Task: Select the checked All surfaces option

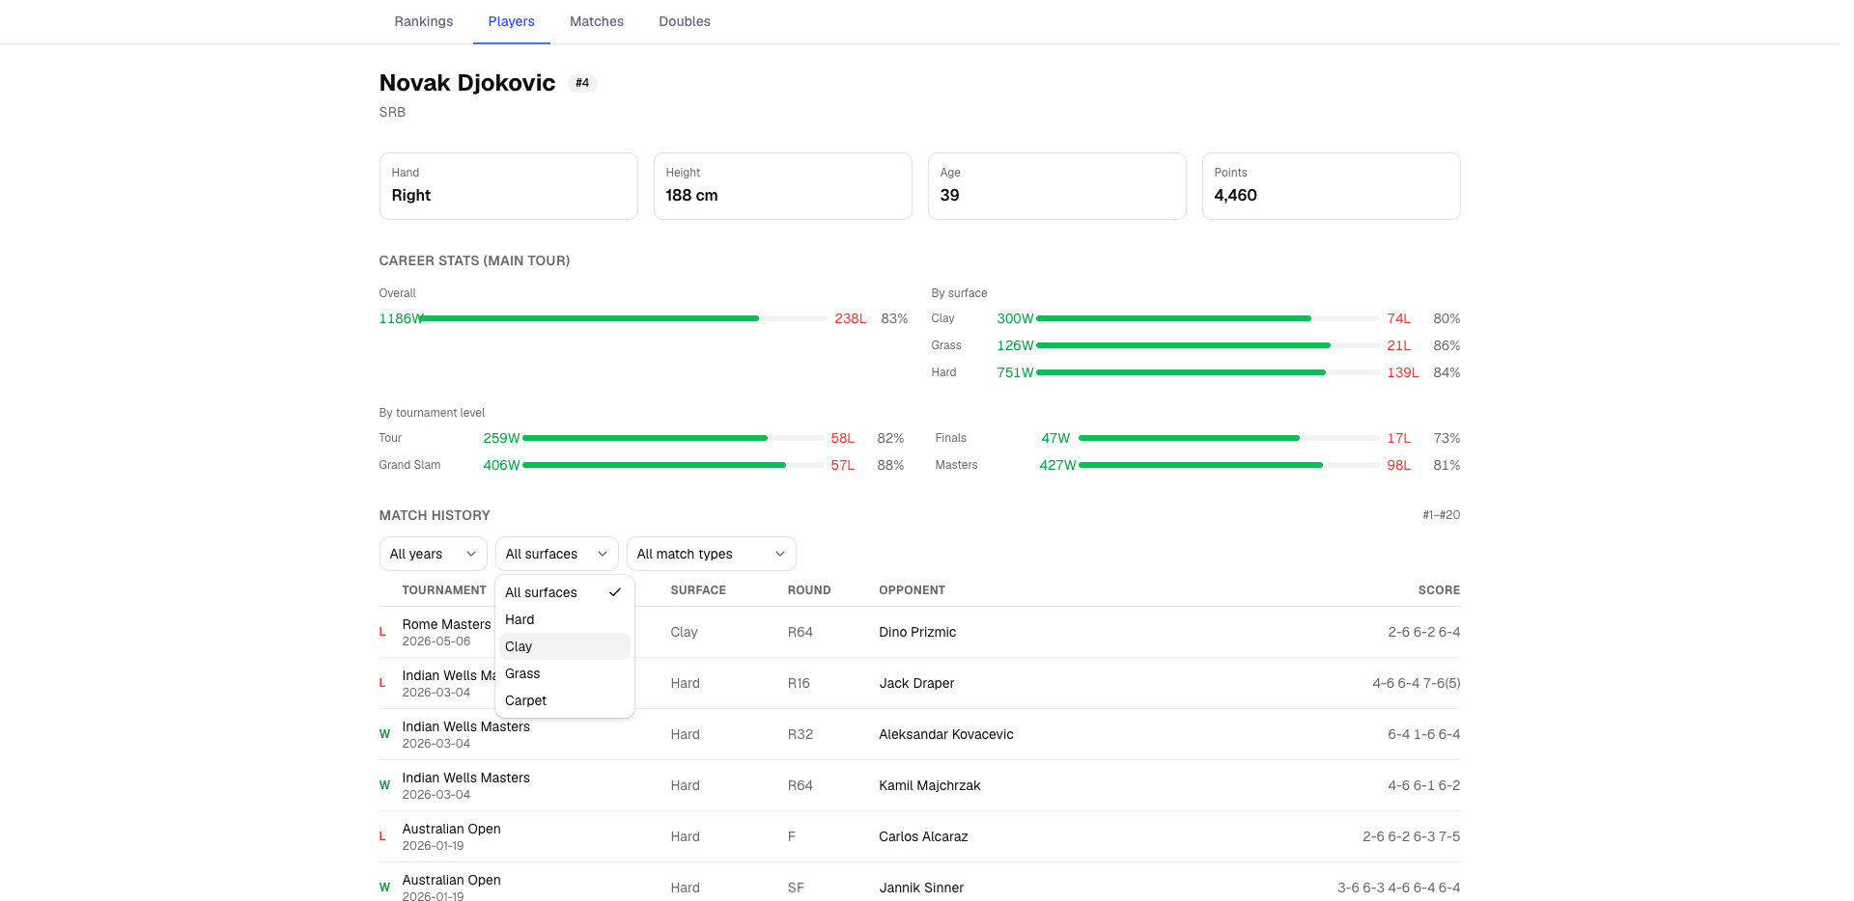Action: coord(564,592)
